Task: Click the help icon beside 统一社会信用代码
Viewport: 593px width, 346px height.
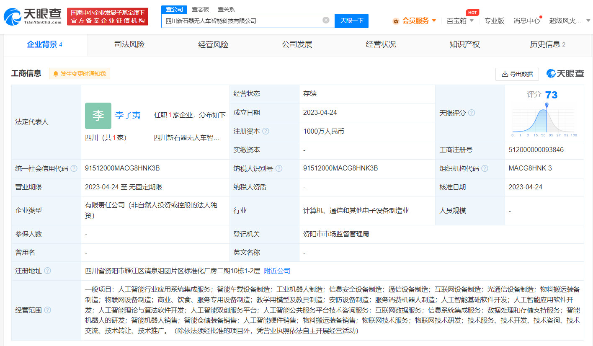Action: pyautogui.click(x=74, y=168)
